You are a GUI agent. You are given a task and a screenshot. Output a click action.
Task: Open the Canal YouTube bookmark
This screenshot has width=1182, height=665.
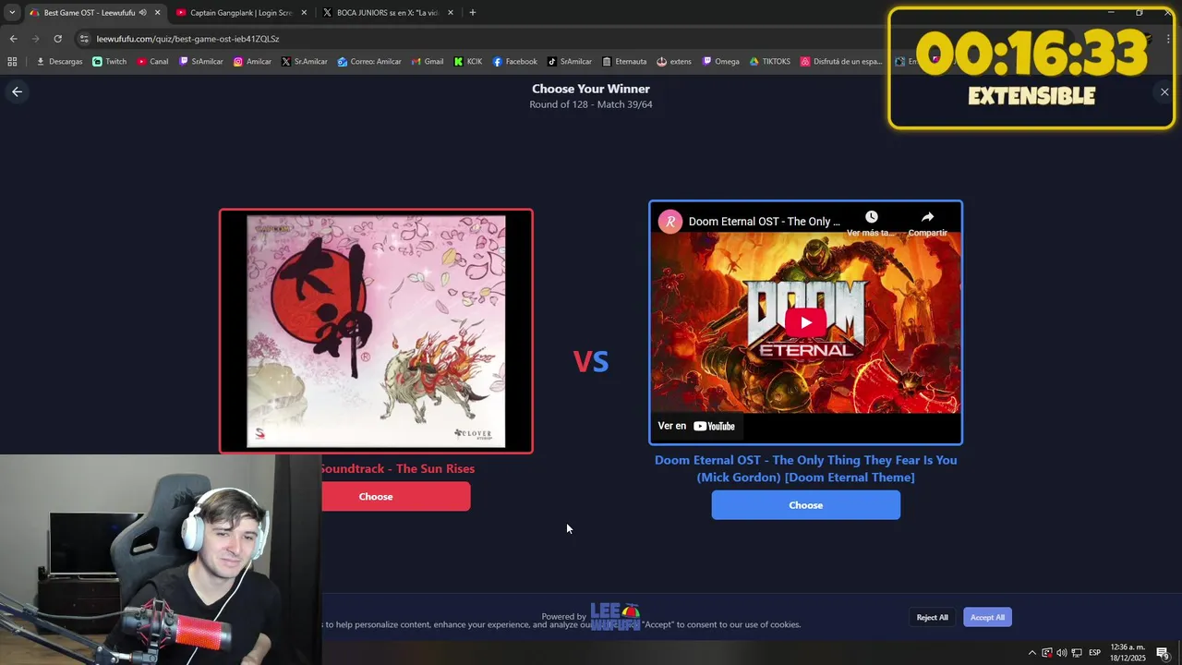coord(152,62)
